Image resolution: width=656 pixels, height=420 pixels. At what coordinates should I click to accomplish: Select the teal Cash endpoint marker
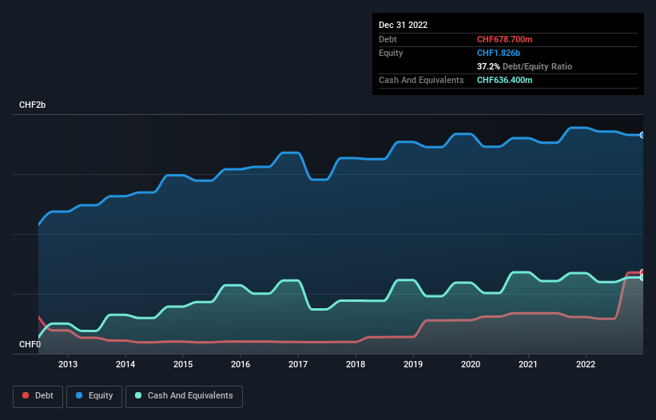pos(642,277)
